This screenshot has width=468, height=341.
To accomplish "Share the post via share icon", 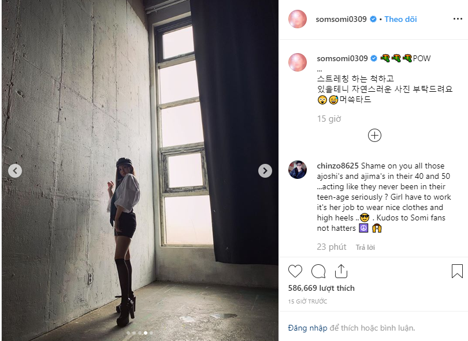I will [x=341, y=271].
